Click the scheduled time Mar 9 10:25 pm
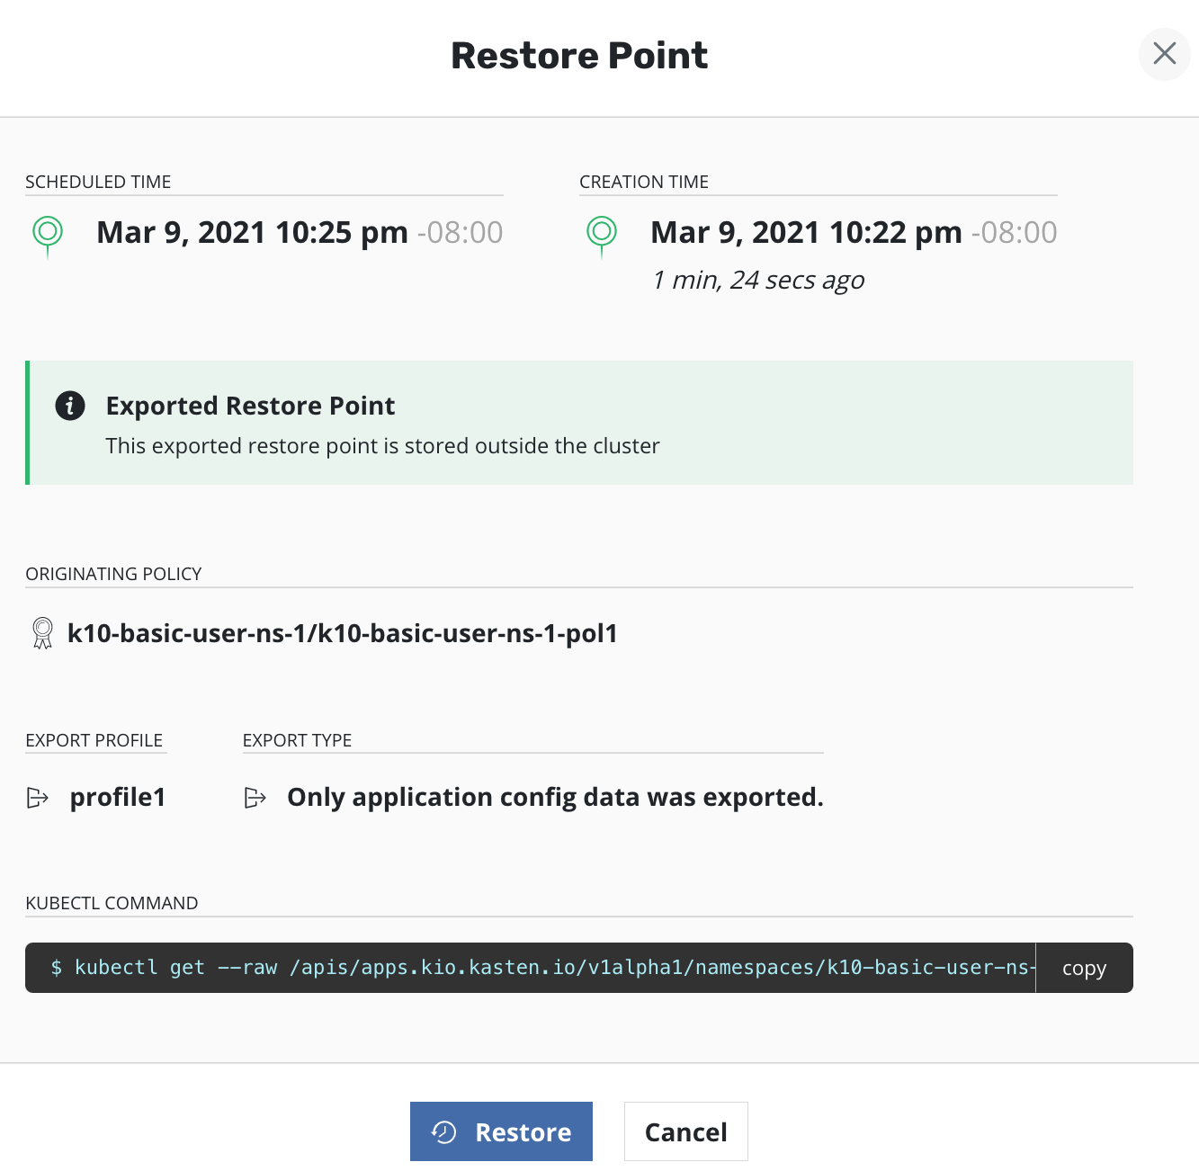The height and width of the screenshot is (1171, 1199). point(252,233)
